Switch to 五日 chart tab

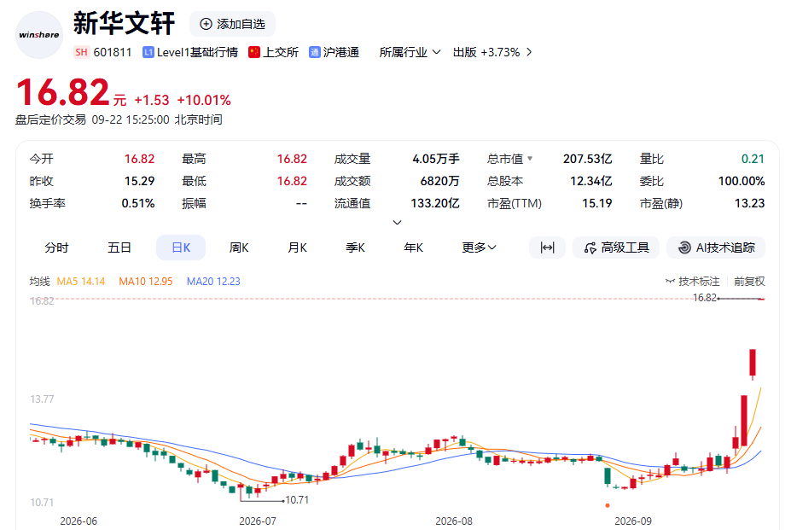point(119,248)
